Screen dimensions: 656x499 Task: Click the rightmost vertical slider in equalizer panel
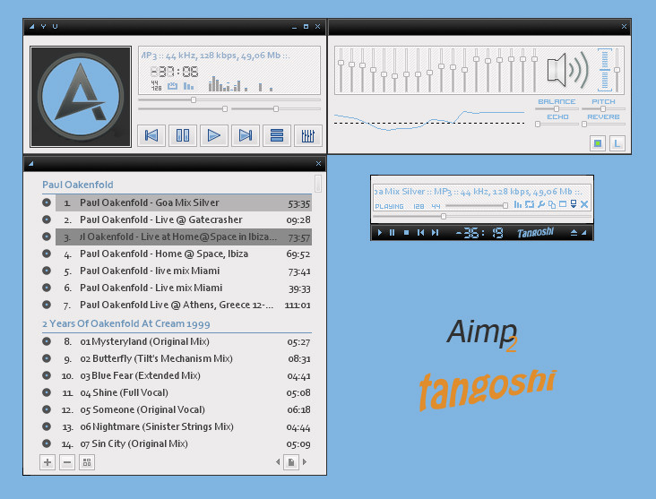617,70
